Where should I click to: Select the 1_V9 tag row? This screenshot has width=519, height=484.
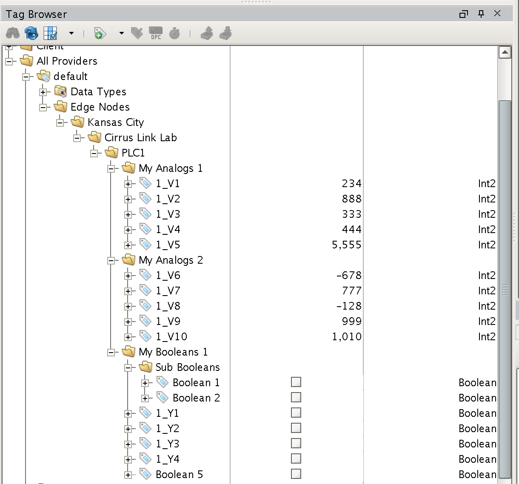(168, 321)
